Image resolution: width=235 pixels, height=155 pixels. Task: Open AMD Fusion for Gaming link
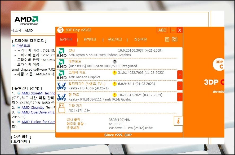click(x=38, y=122)
